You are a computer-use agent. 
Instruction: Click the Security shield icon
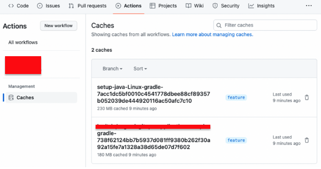pos(215,6)
